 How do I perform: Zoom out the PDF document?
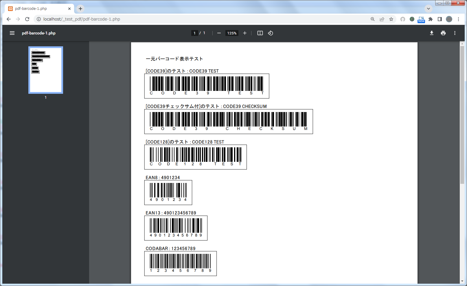point(219,33)
